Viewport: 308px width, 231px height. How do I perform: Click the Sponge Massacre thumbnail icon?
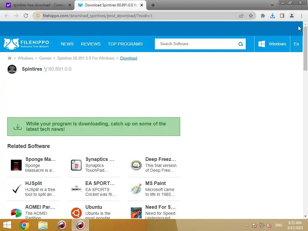16,165
